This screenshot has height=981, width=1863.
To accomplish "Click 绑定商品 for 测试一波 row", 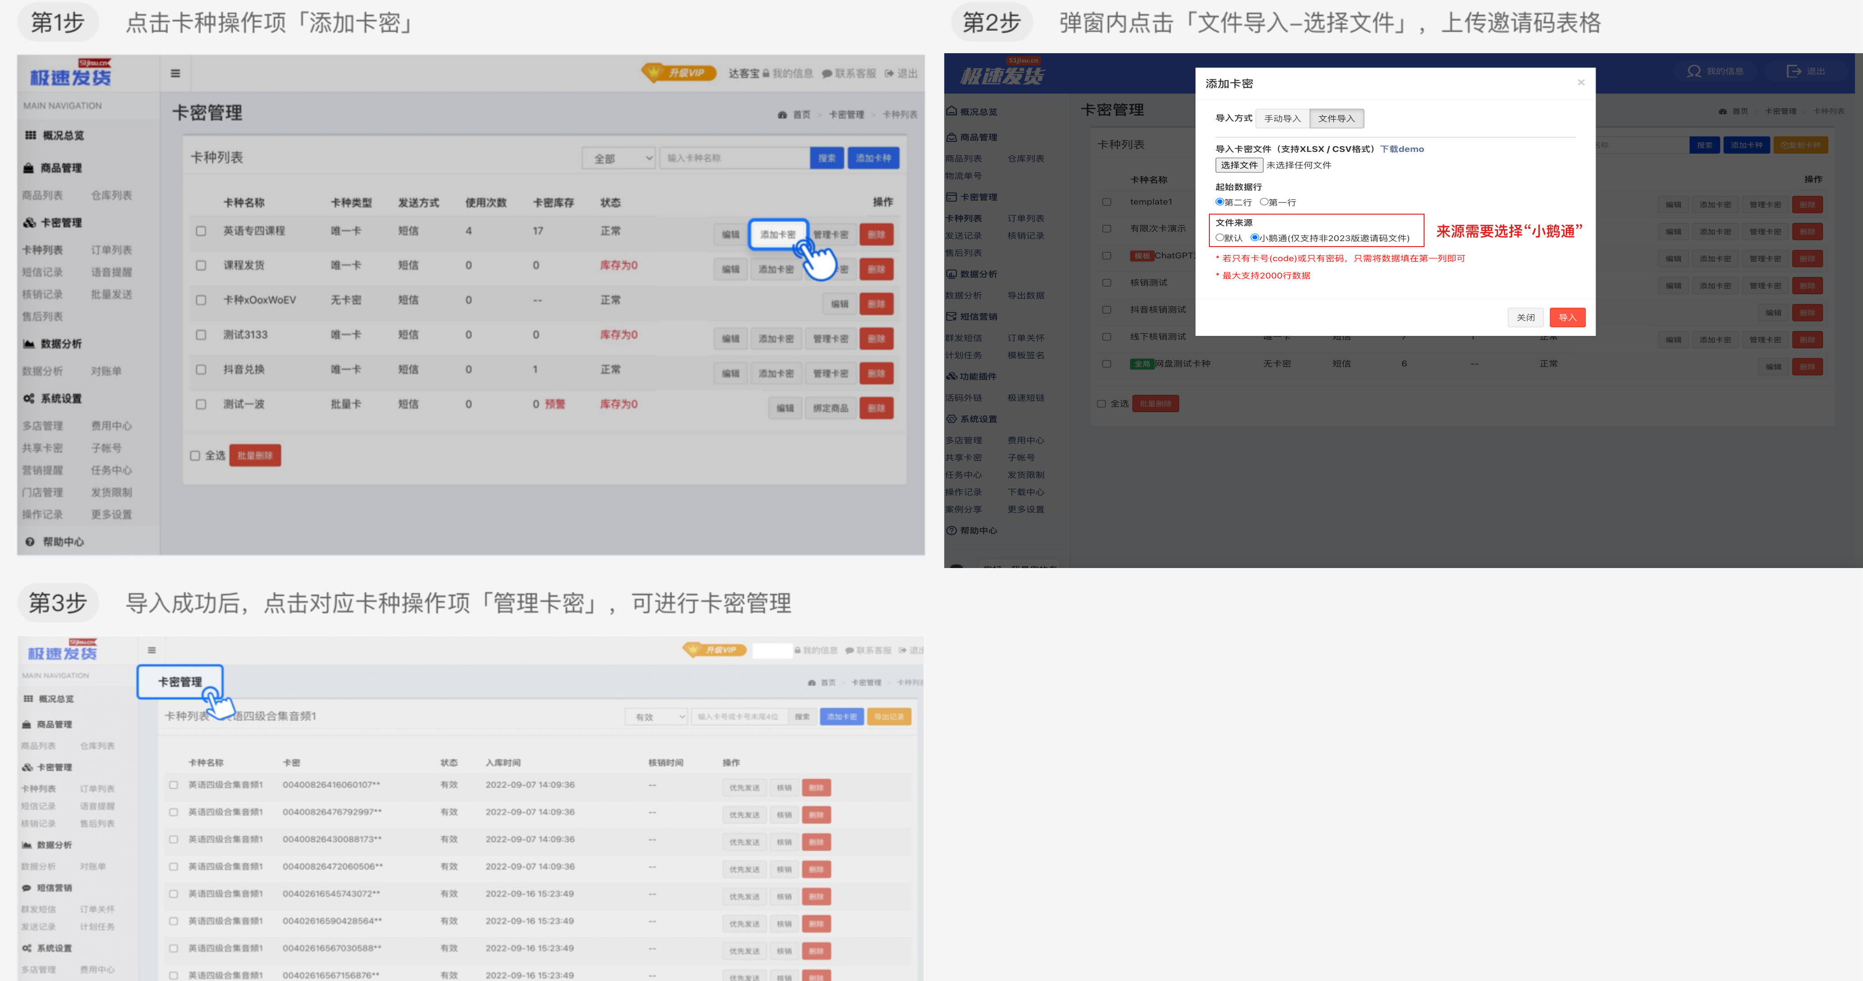I will coord(830,408).
